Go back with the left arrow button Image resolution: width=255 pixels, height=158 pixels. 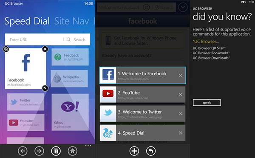pos(23,151)
